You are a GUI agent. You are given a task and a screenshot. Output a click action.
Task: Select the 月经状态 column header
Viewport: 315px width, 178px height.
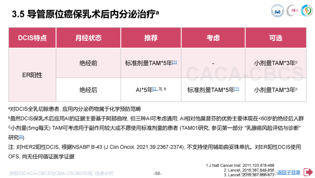click(x=88, y=38)
